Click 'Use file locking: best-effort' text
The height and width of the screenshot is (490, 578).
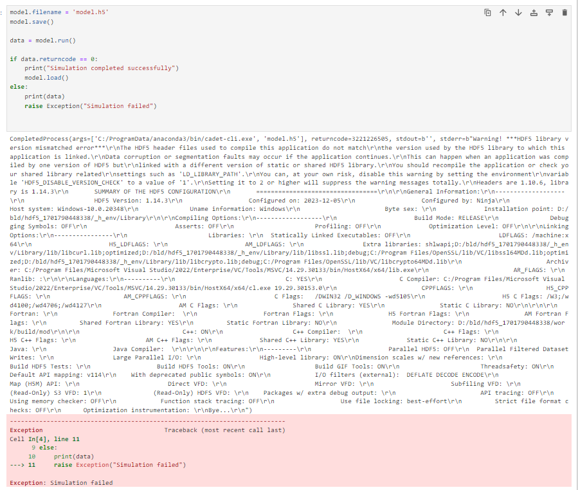(x=393, y=401)
